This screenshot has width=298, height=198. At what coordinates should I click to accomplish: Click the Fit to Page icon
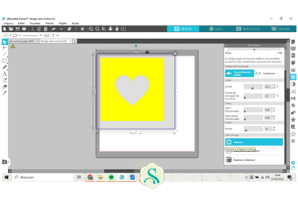pos(123,29)
